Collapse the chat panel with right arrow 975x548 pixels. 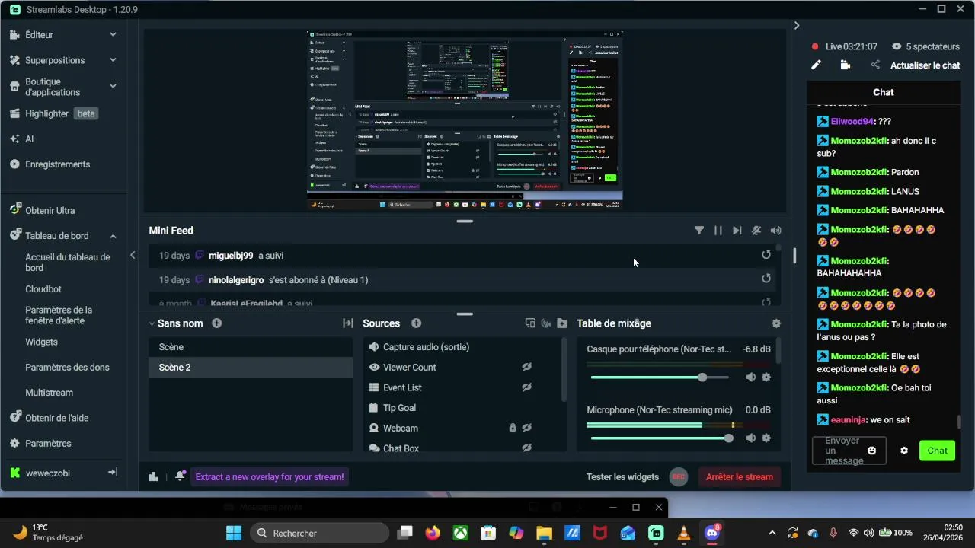(x=797, y=25)
